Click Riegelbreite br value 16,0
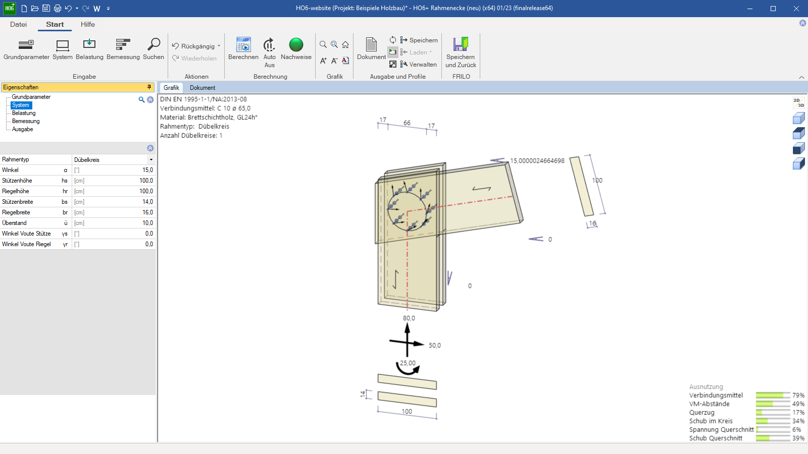Image resolution: width=808 pixels, height=454 pixels. tap(114, 212)
